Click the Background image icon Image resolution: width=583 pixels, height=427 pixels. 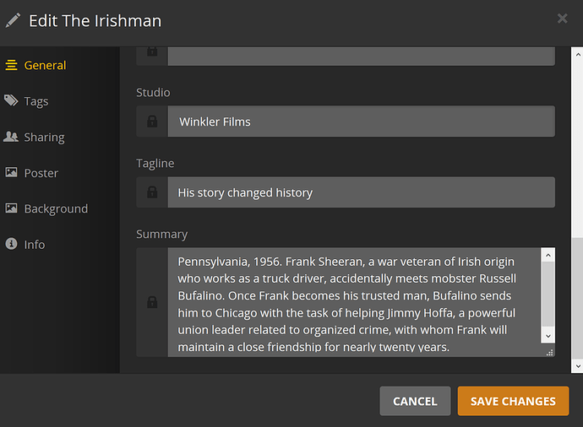[x=11, y=208]
